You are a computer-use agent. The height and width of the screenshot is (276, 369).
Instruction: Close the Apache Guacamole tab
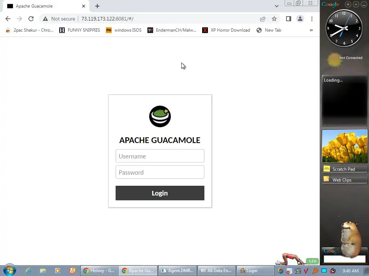pos(84,6)
